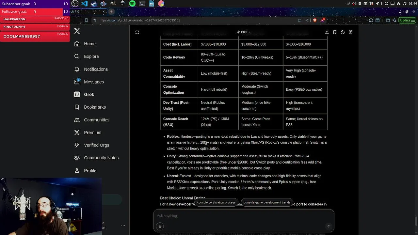The image size is (418, 235).
Task: Click the attach file paperclip button
Action: [160, 227]
